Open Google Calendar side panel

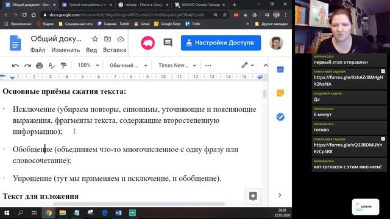280,69
